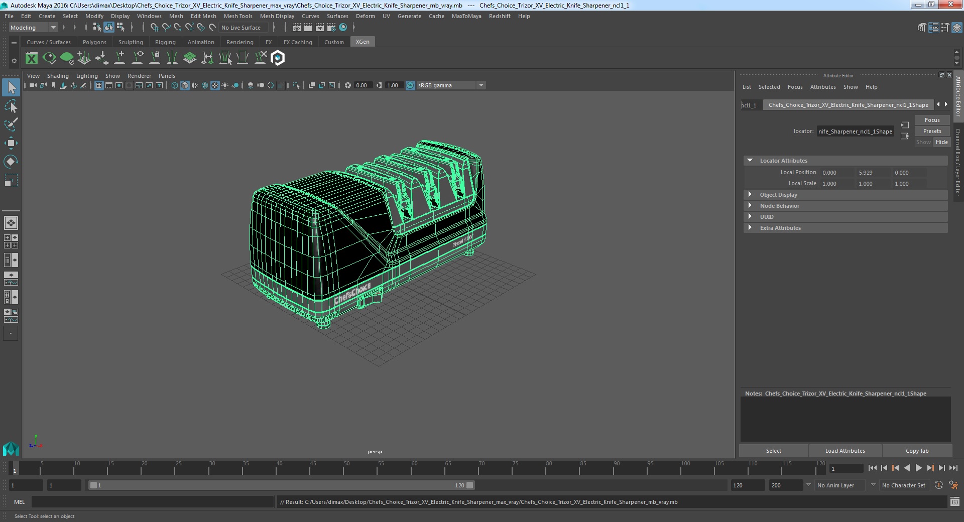Click snap to grids magnet icon
This screenshot has height=522, width=964.
154,28
